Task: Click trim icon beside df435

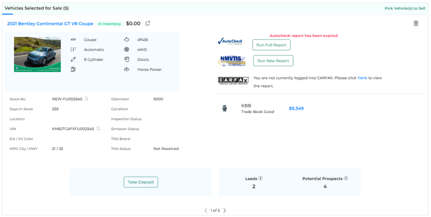Action: tap(126, 40)
